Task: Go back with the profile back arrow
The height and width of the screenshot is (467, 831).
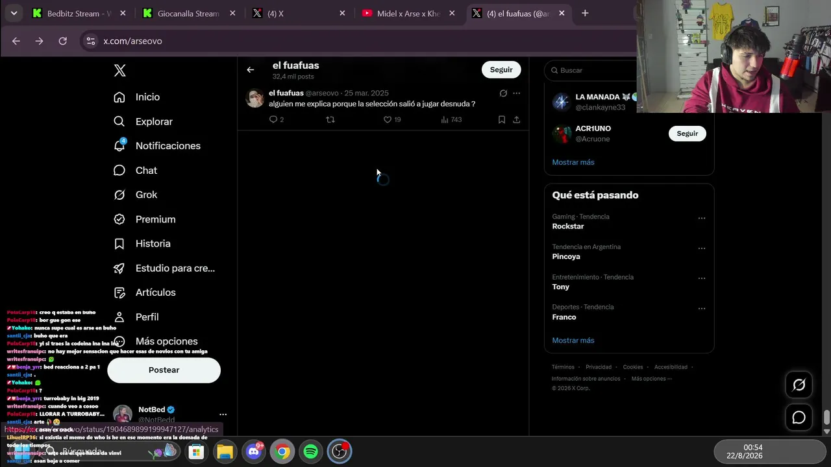Action: pyautogui.click(x=250, y=70)
